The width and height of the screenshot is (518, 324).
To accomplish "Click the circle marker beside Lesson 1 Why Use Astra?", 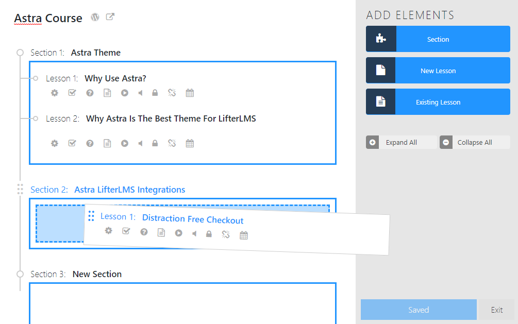I will pos(36,78).
